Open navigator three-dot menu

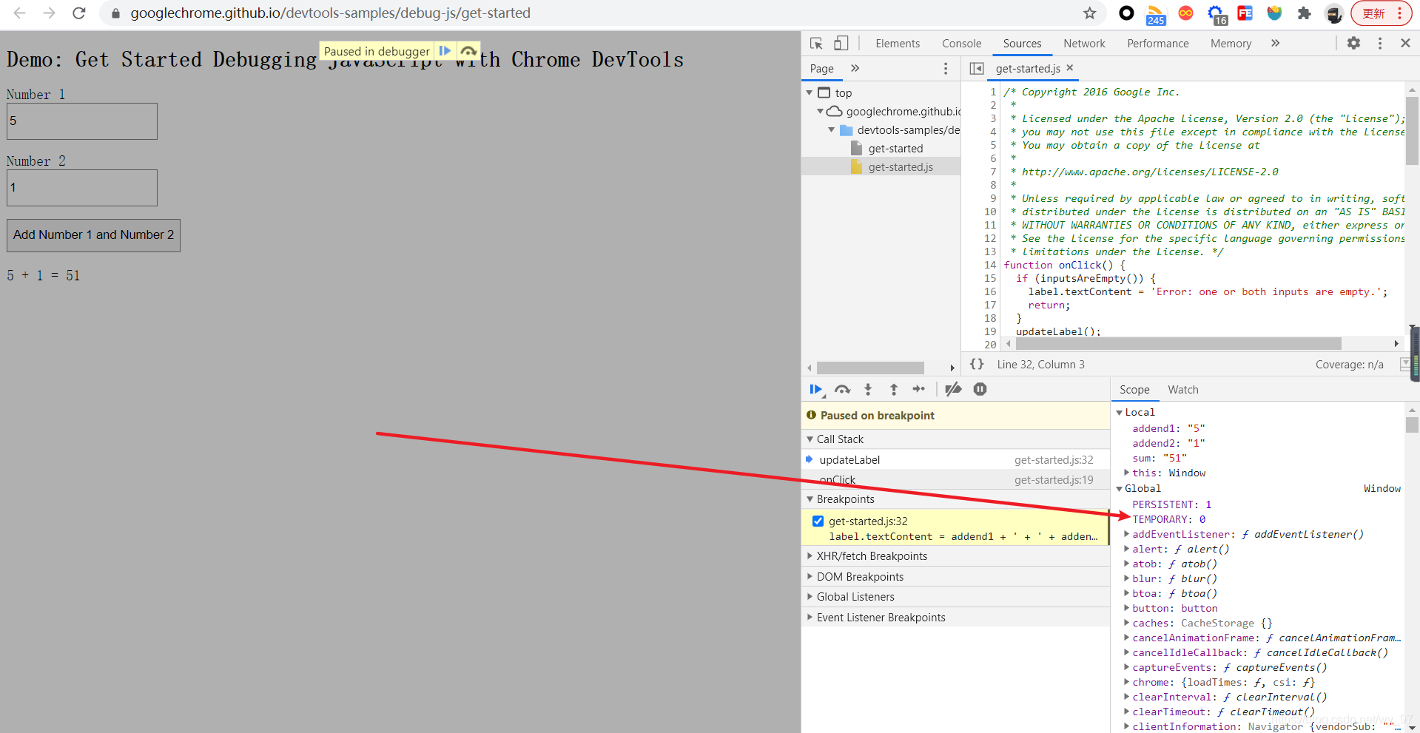click(945, 68)
